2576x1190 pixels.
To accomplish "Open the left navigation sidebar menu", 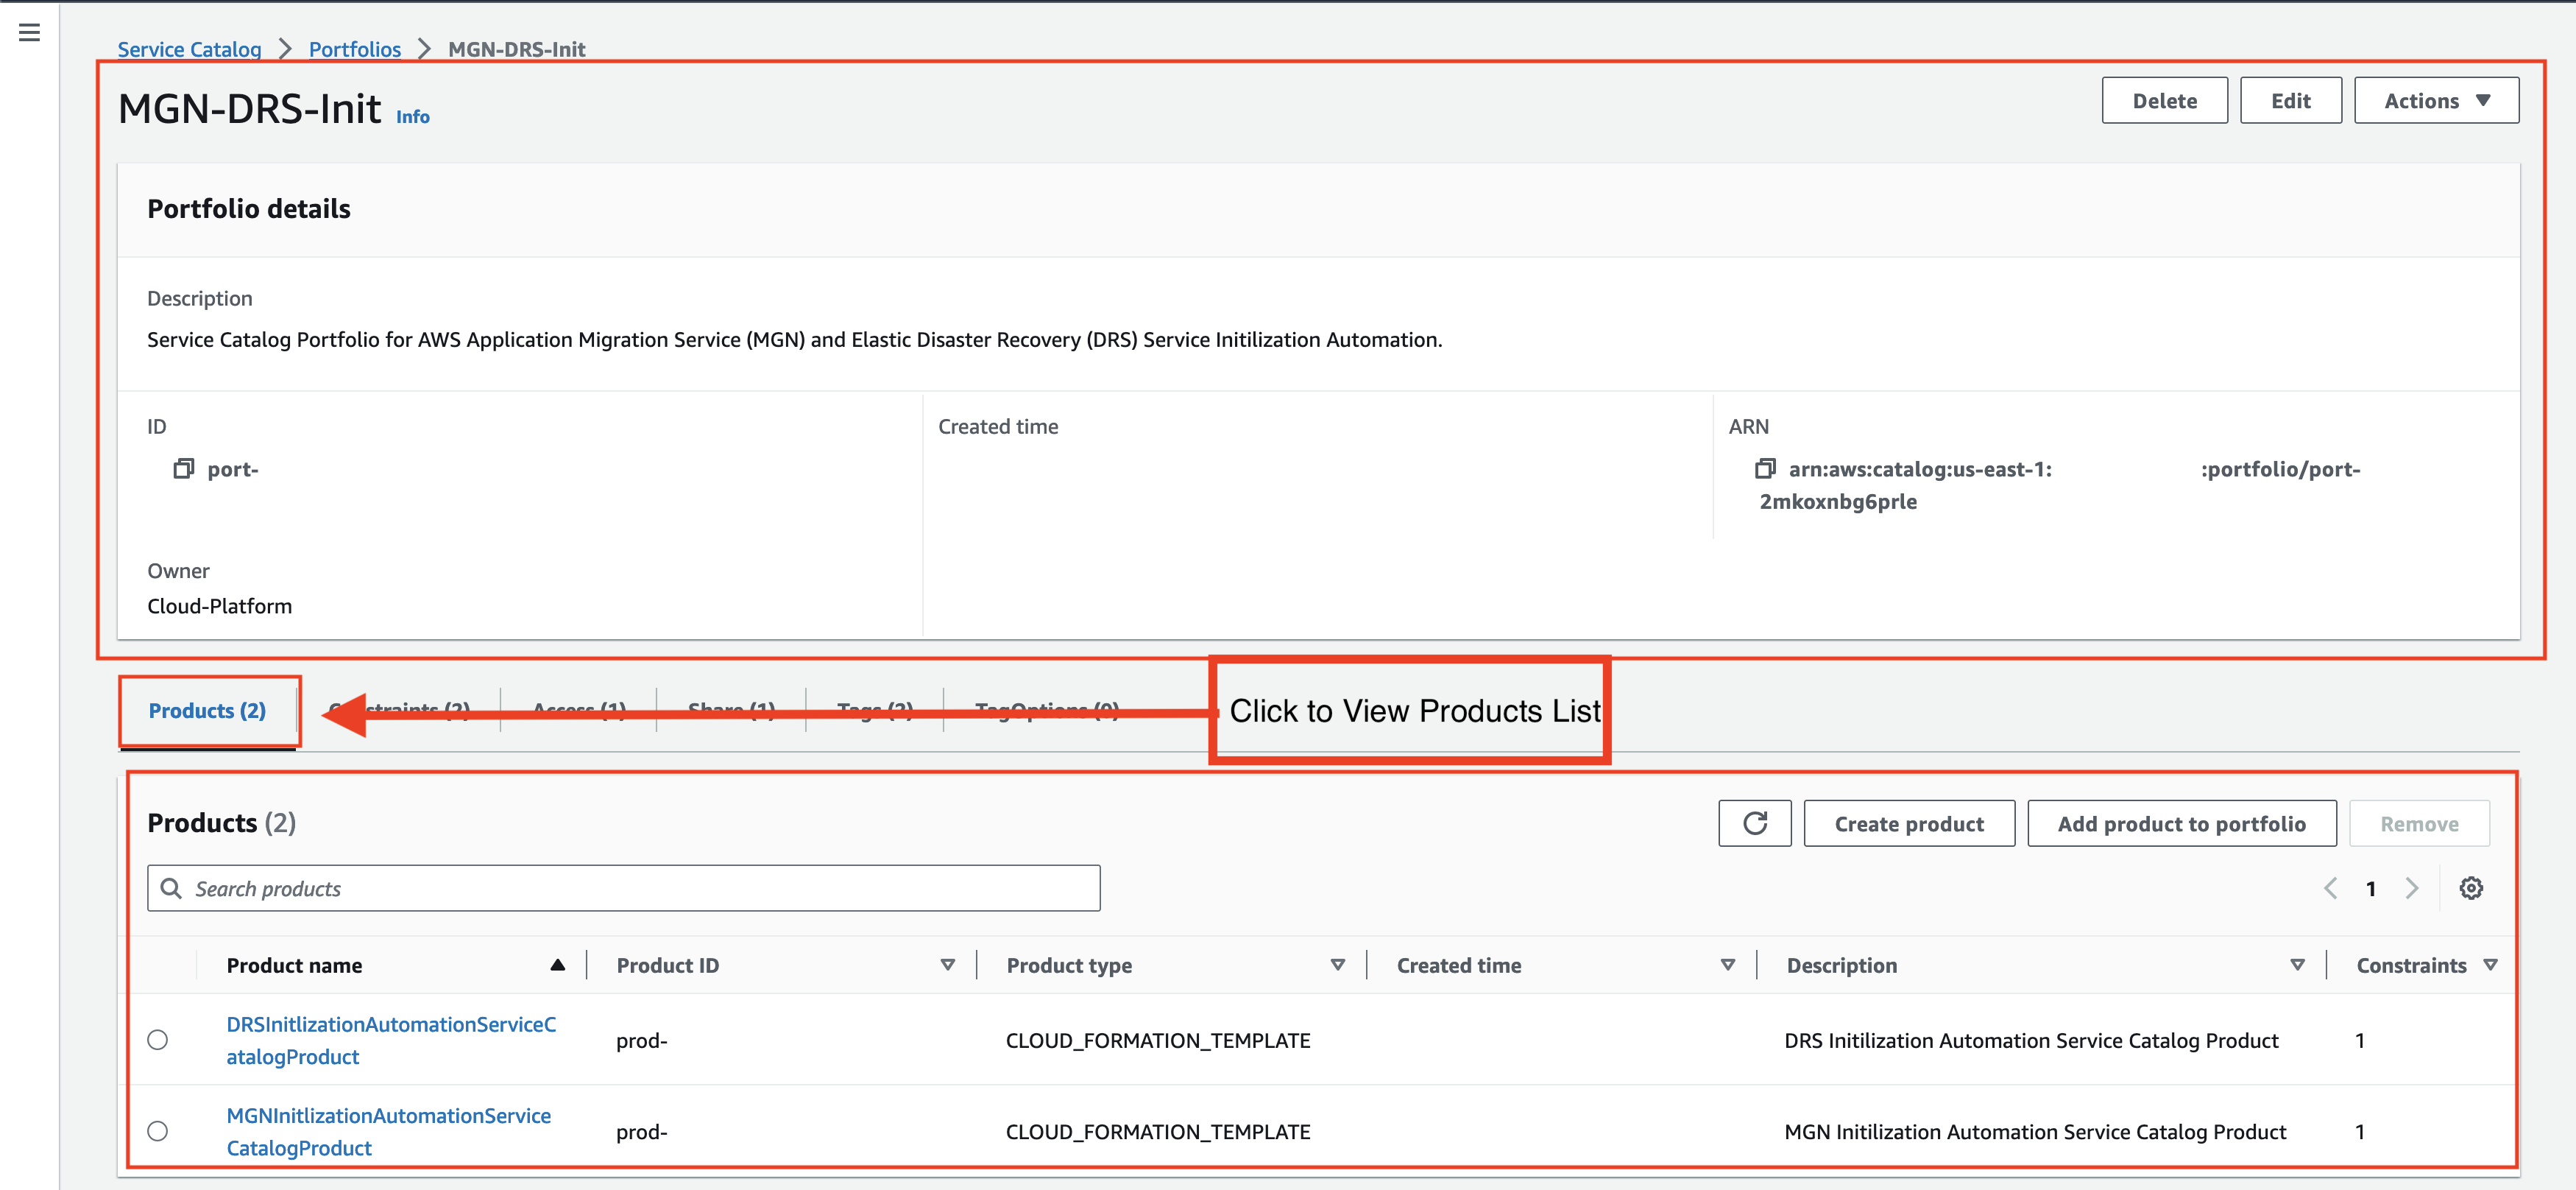I will click(28, 31).
